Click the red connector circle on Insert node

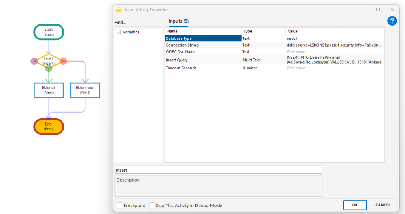point(63,61)
